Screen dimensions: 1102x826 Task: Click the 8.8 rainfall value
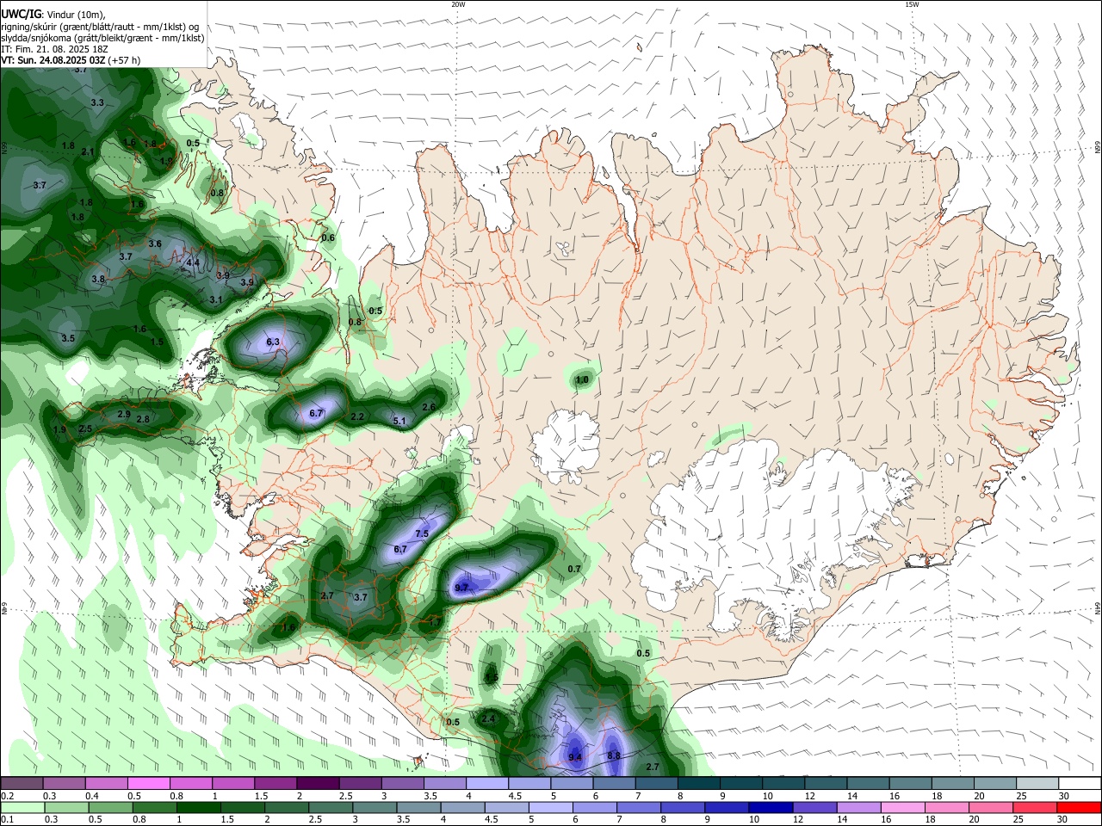pos(614,755)
